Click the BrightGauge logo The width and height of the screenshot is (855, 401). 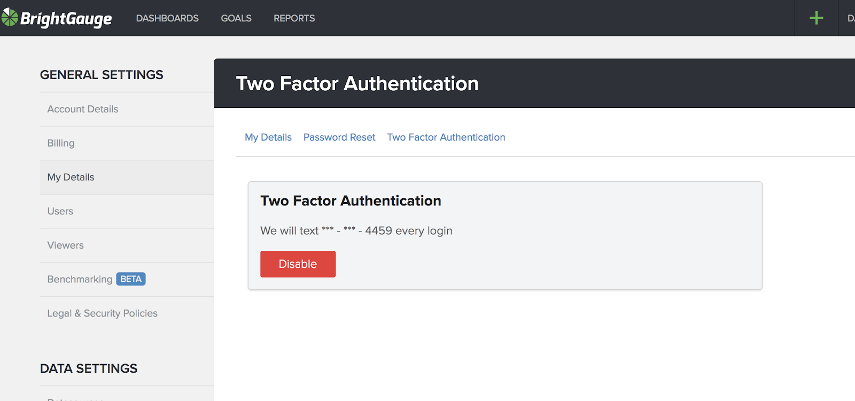click(x=56, y=18)
